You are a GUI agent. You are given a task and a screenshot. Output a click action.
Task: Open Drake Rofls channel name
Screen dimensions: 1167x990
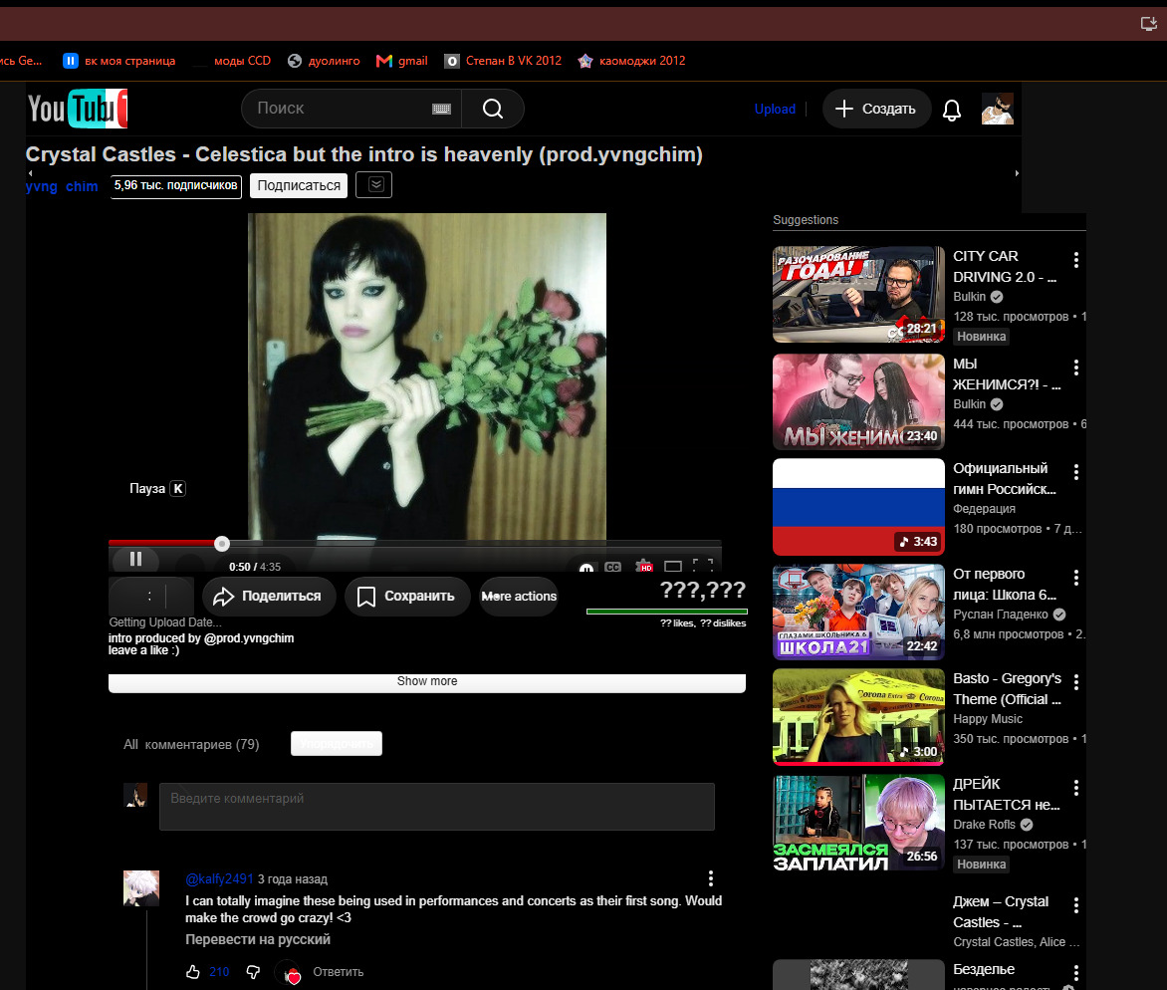point(984,825)
